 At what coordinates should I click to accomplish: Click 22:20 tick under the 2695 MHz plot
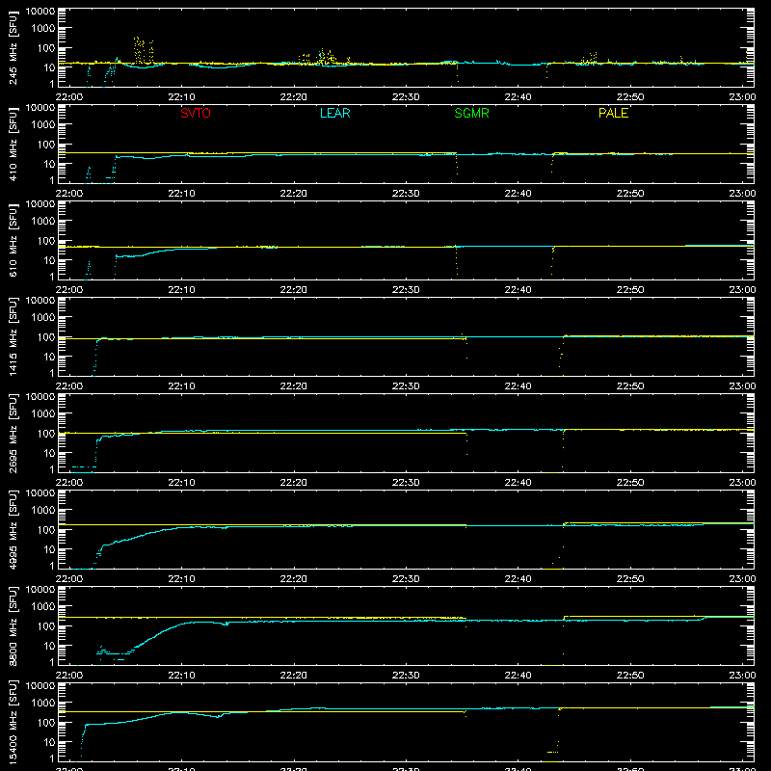(x=294, y=483)
